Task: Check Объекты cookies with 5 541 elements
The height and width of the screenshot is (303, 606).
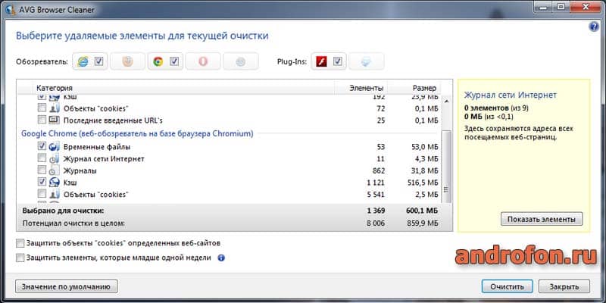Action: (42, 193)
